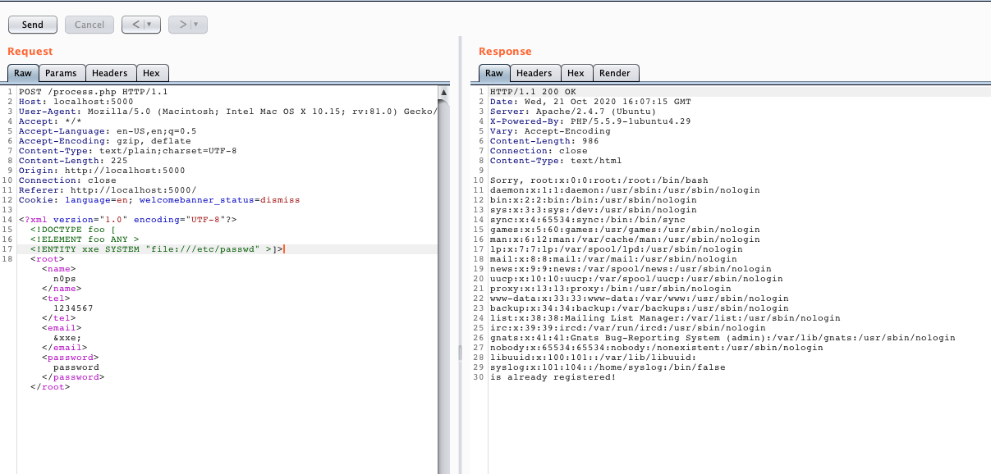Click the '&xxe;' email entity value
This screenshot has width=991, height=474.
(x=67, y=338)
